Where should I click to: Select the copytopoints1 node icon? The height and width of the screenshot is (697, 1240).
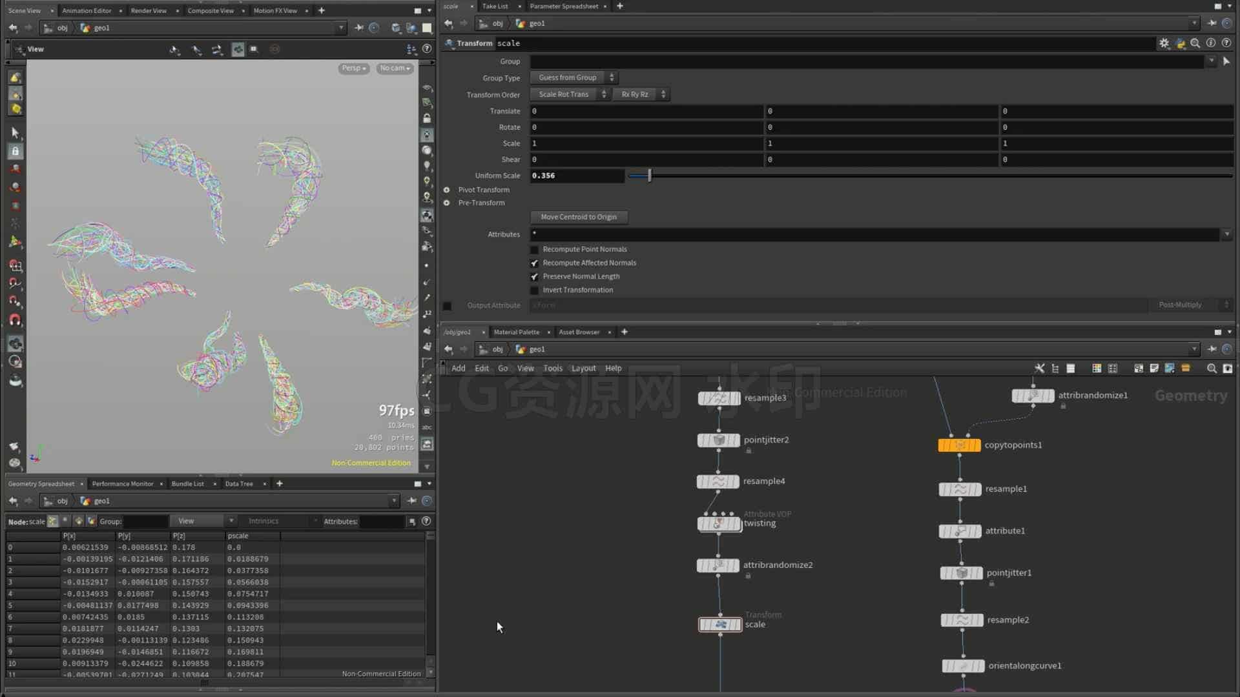(959, 445)
